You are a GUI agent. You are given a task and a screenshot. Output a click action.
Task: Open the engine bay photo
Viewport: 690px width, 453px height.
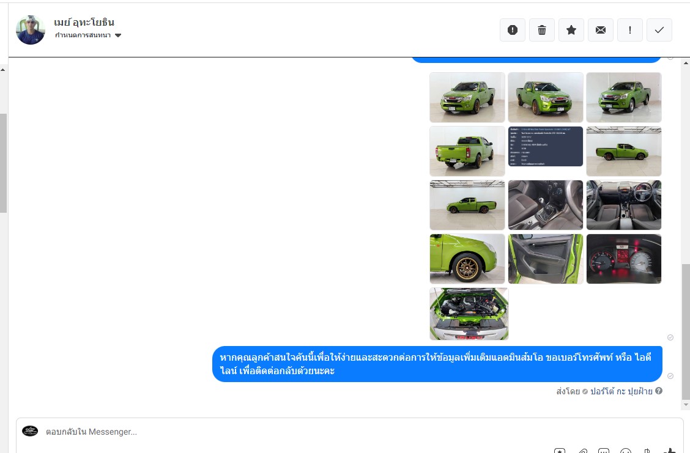click(469, 314)
